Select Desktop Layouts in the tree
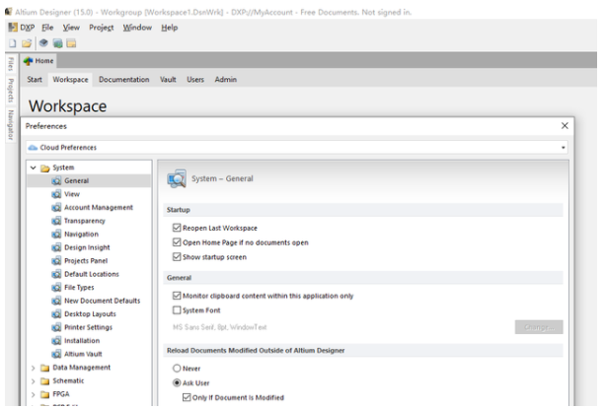This screenshot has height=409, width=604. click(90, 314)
